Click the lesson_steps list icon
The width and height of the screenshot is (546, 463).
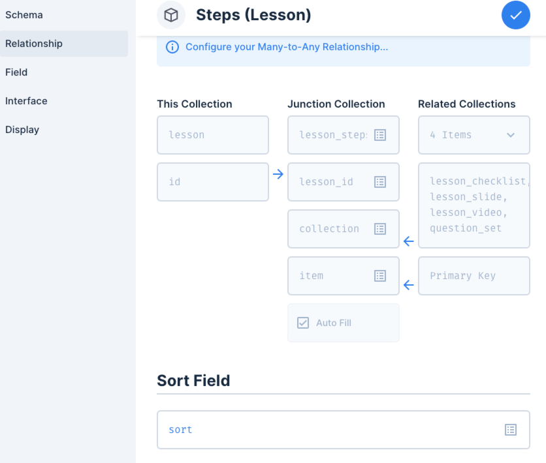tap(380, 135)
